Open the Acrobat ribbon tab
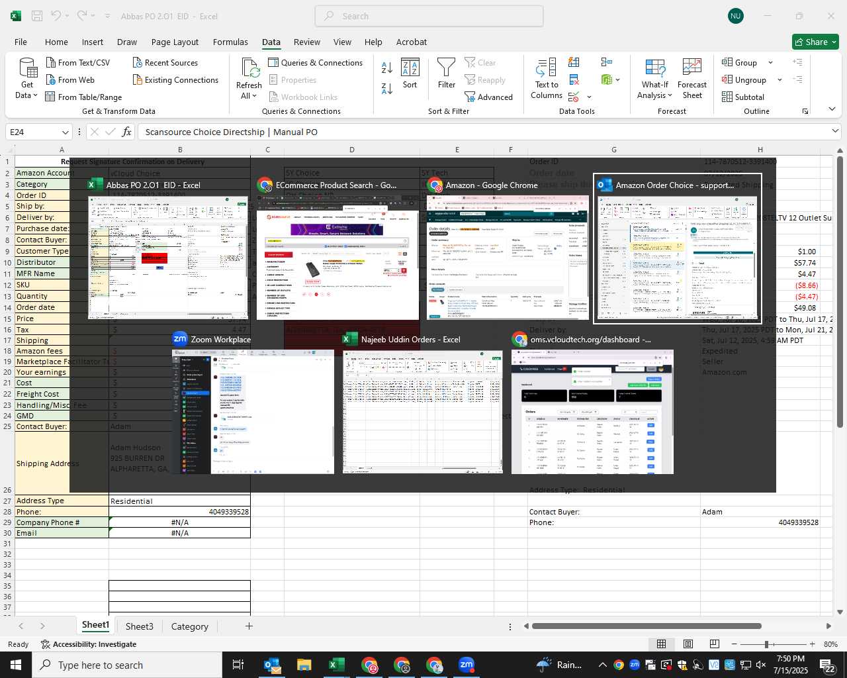 pos(412,42)
